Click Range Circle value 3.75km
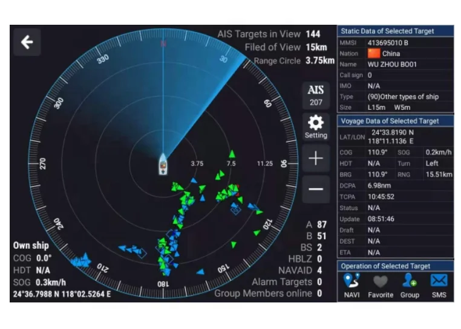This screenshot has height=329, width=461. coord(320,60)
